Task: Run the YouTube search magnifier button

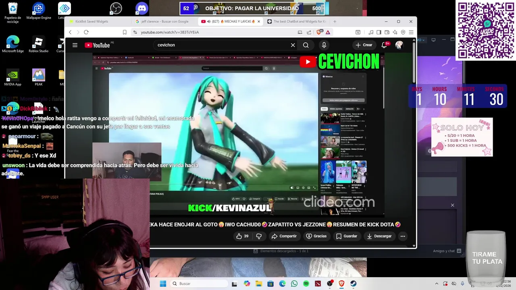Action: [306, 45]
